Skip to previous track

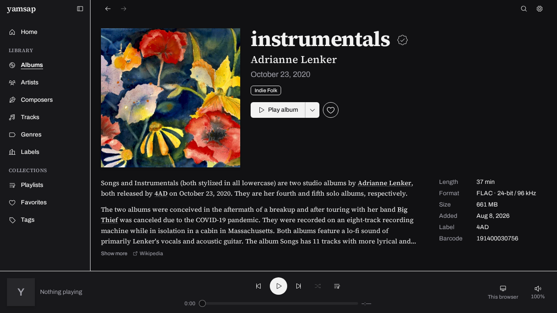click(258, 286)
